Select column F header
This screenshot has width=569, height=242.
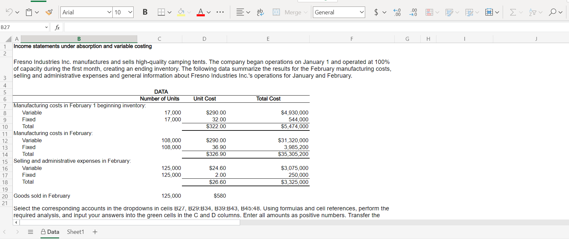click(352, 39)
